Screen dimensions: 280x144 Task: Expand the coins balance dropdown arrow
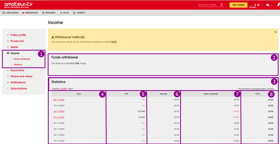[x=262, y=5]
